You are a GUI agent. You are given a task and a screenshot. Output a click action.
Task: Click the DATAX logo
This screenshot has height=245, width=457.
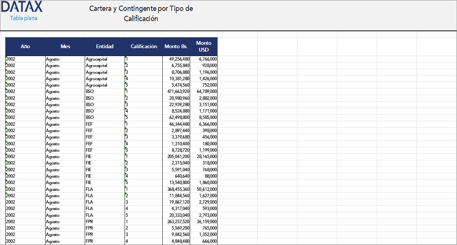click(22, 8)
